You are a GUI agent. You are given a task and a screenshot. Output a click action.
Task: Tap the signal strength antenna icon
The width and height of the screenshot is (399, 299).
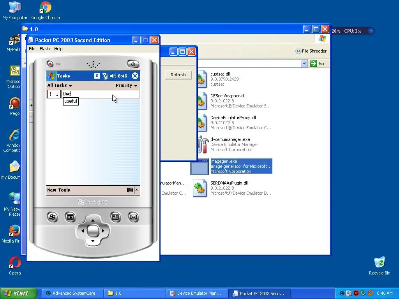[105, 76]
